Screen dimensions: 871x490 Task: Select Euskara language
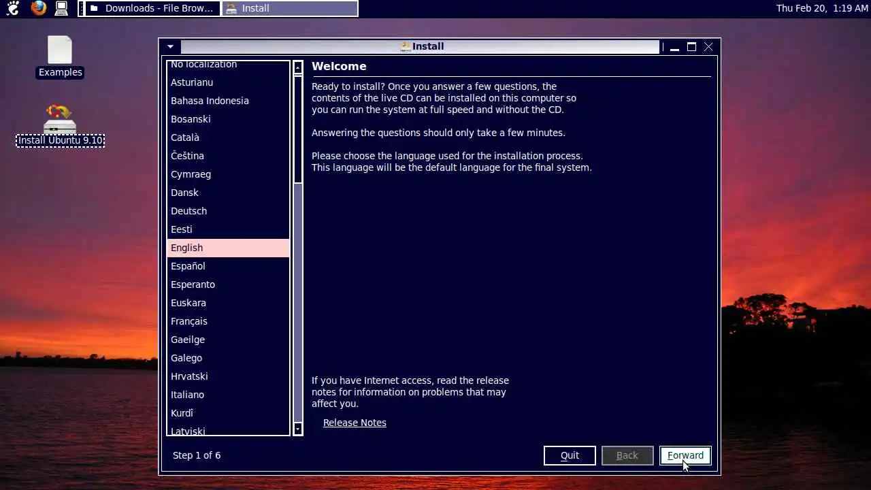pyautogui.click(x=229, y=303)
